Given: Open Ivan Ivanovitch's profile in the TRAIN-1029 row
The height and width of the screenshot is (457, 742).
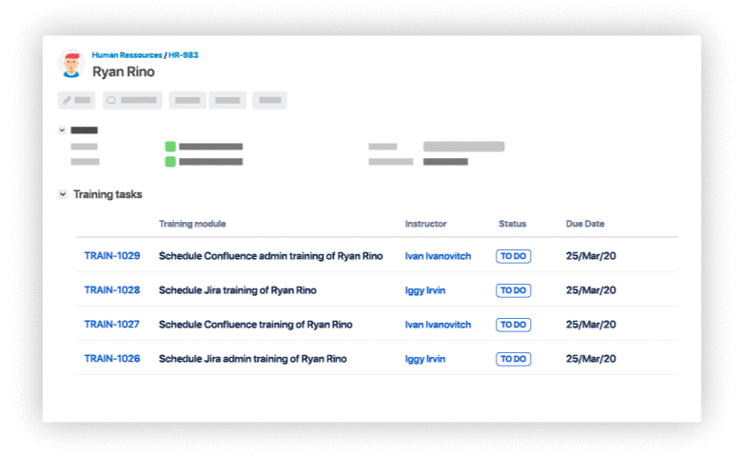Looking at the screenshot, I should pyautogui.click(x=438, y=256).
